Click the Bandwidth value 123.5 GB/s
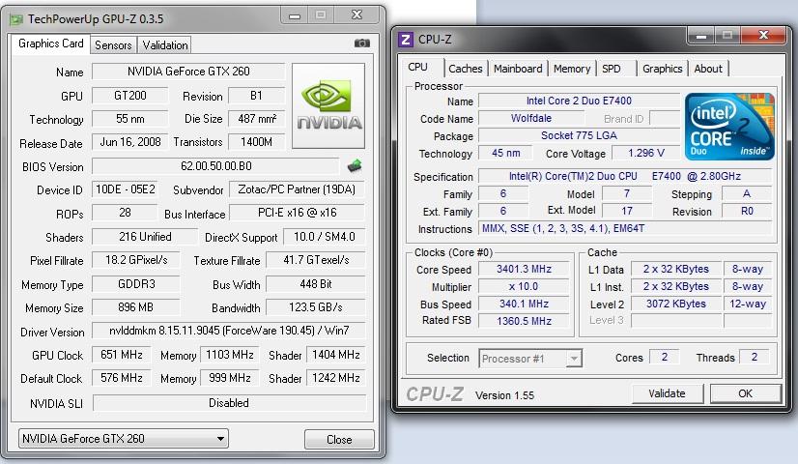Viewport: 798px width, 464px height. click(x=316, y=307)
